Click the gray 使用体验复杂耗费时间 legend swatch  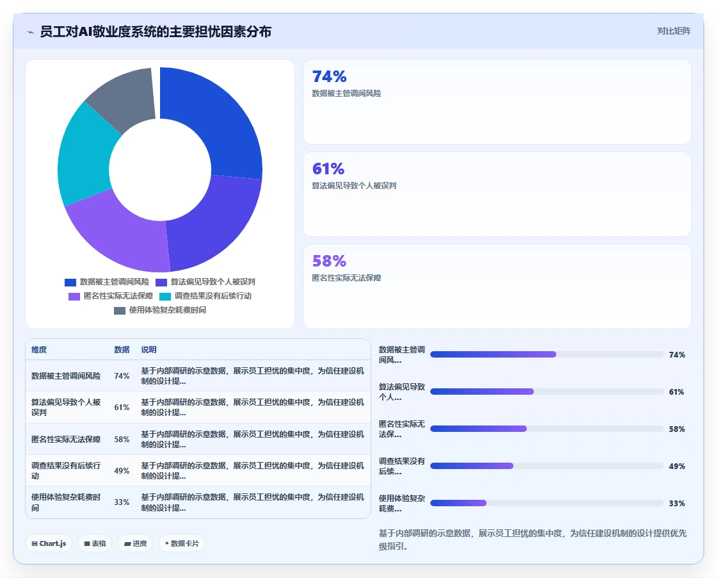point(119,311)
